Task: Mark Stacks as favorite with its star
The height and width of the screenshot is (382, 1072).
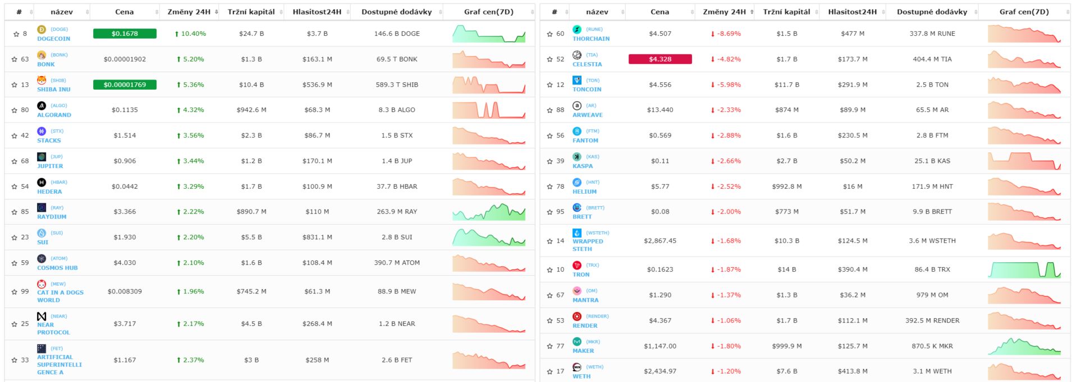Action: [x=15, y=136]
